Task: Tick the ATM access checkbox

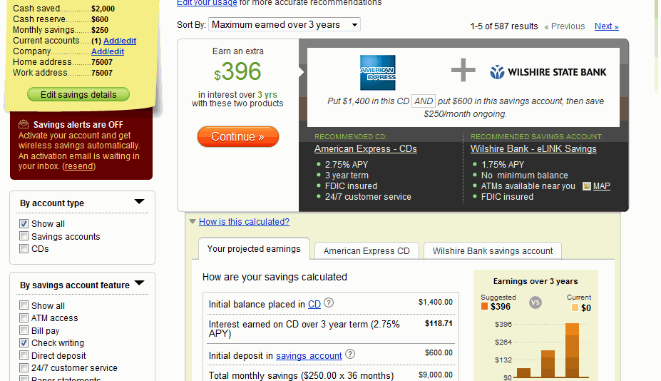Action: tap(24, 318)
